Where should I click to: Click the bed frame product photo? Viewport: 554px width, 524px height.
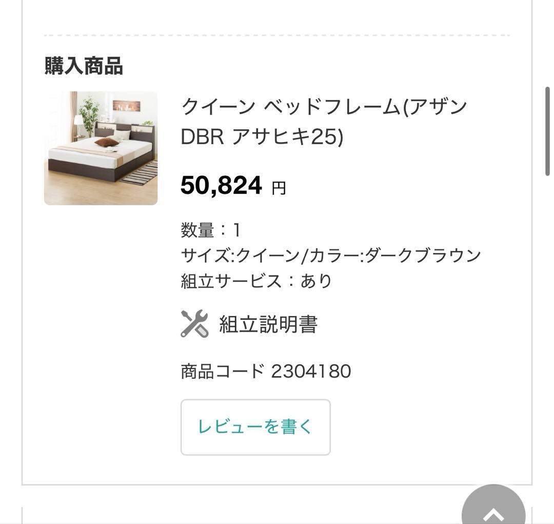click(x=101, y=148)
